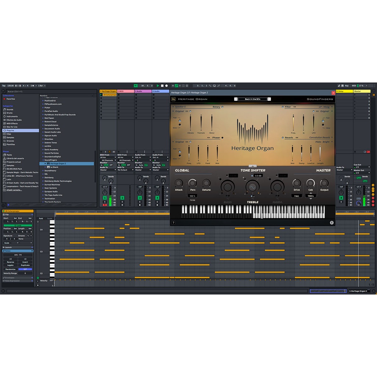The height and width of the screenshot is (377, 377).
Task: Collapse the effects panel arrow above Tone Shifter
Action: coord(253,166)
